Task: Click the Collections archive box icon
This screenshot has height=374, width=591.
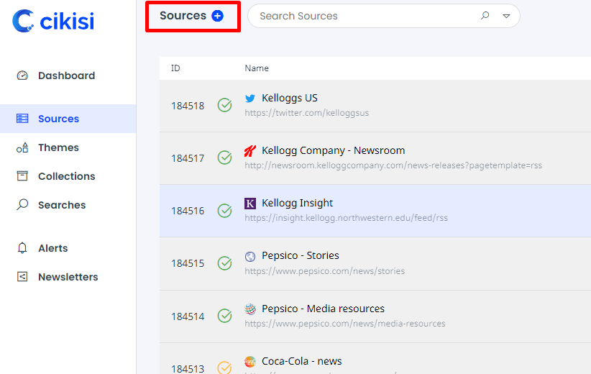Action: tap(22, 176)
